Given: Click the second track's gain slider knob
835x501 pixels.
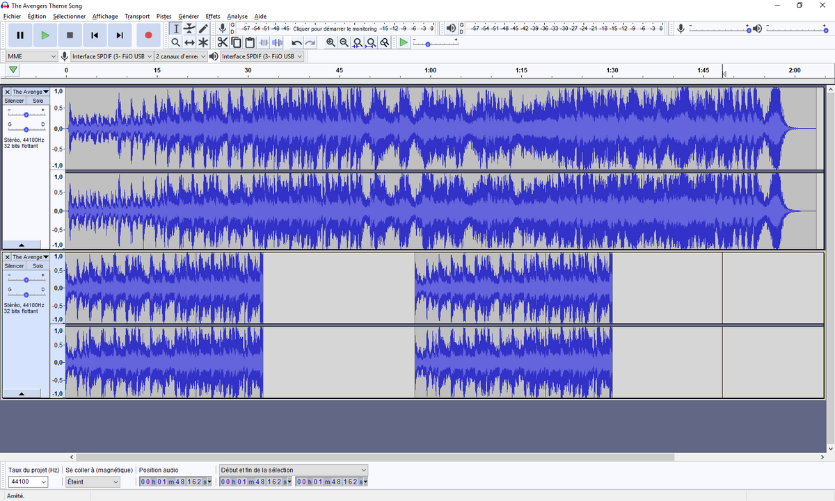Looking at the screenshot, I should click(26, 279).
